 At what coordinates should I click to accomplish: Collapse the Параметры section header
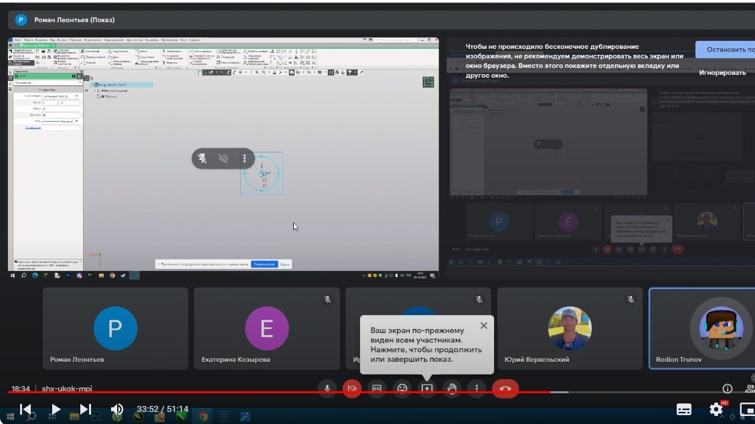pyautogui.click(x=48, y=90)
